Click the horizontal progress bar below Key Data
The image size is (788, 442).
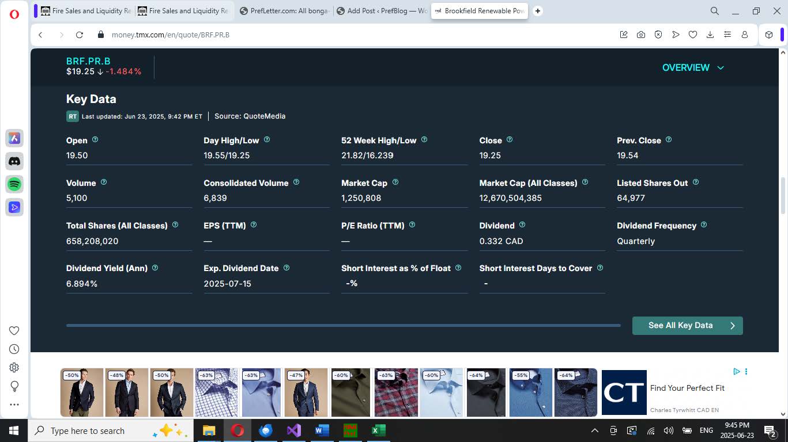tap(343, 326)
